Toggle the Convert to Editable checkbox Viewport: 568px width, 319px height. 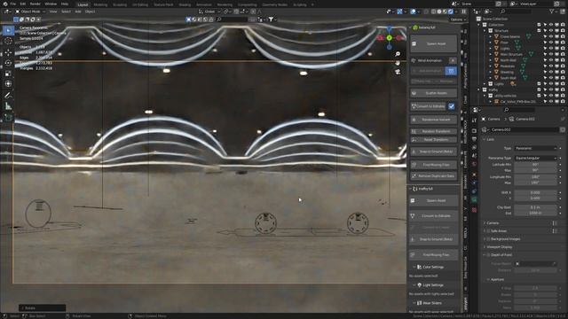point(452,106)
